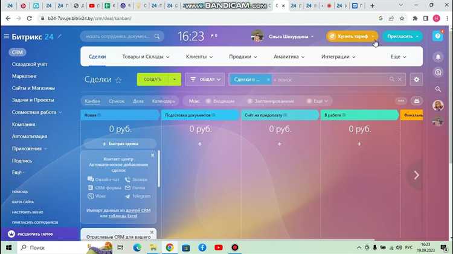Remove the 'Сделки в ...' filter chip
Screen dimensions: 453x254
pos(268,80)
